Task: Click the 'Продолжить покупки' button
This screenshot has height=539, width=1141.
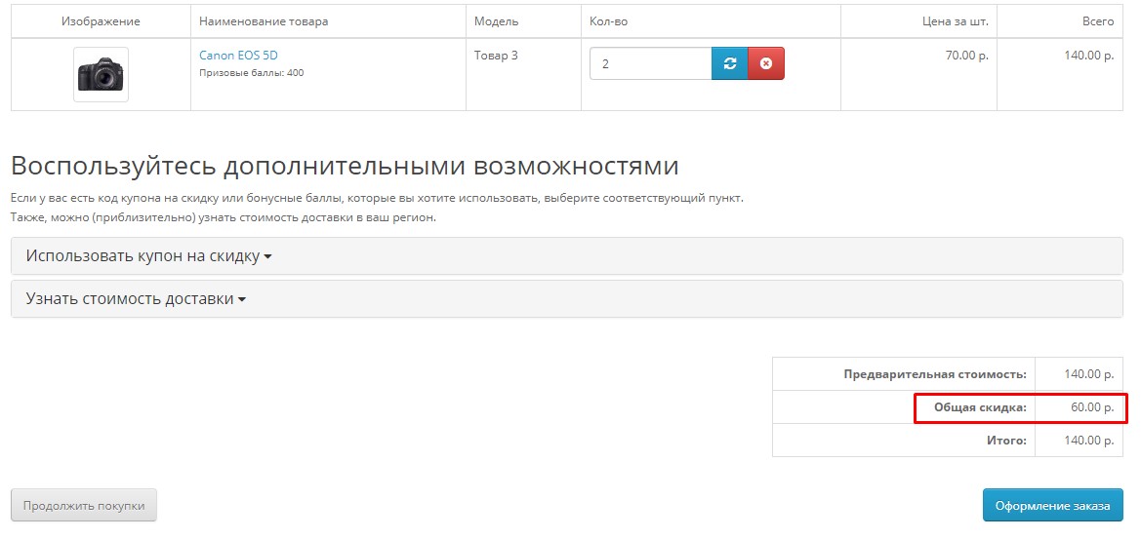Action: tap(84, 506)
